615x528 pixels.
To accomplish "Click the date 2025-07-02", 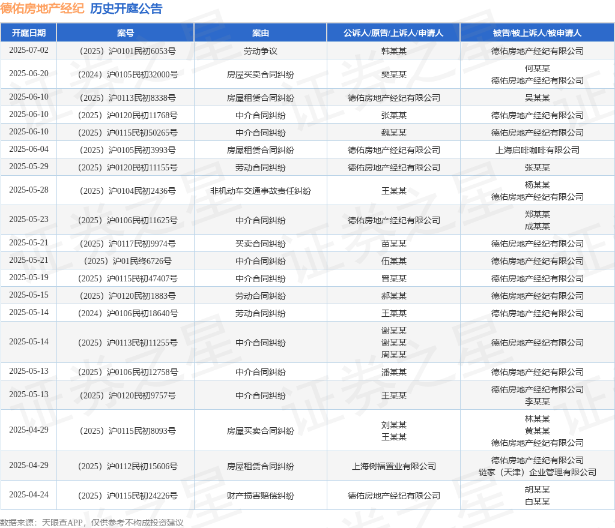I will point(29,50).
